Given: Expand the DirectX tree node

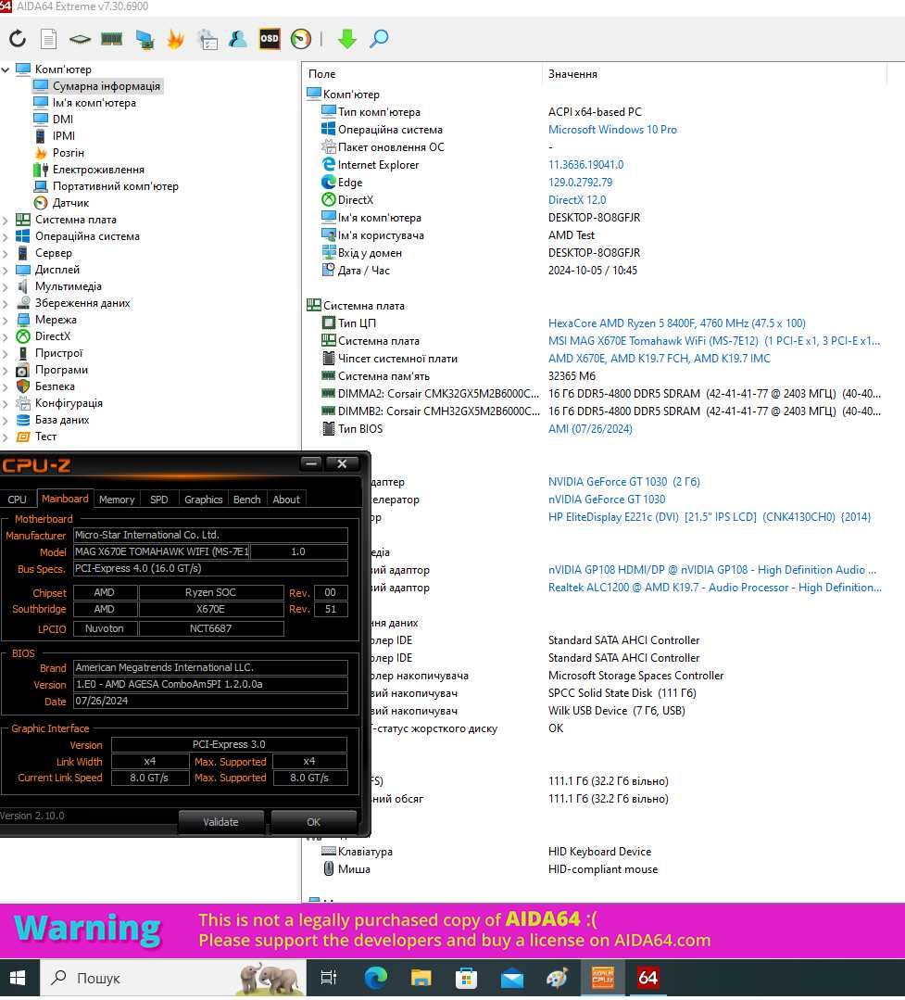Looking at the screenshot, I should [6, 336].
